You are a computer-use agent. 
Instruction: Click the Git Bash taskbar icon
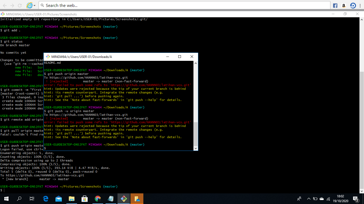[124, 199]
